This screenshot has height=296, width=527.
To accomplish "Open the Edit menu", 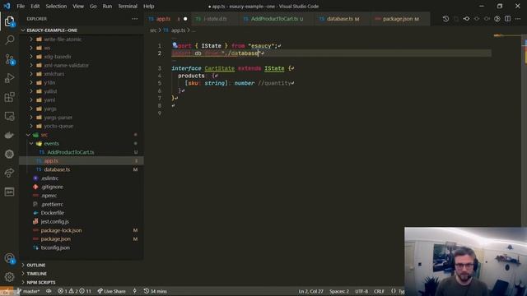I will (35, 6).
